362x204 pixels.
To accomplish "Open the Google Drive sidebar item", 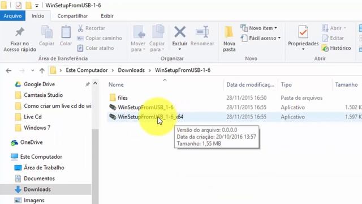I will click(x=39, y=84).
